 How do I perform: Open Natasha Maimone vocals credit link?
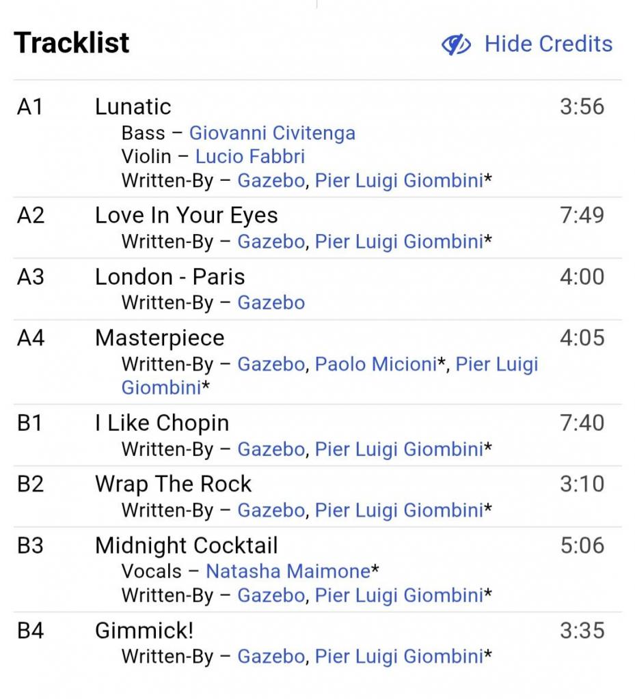(x=288, y=571)
